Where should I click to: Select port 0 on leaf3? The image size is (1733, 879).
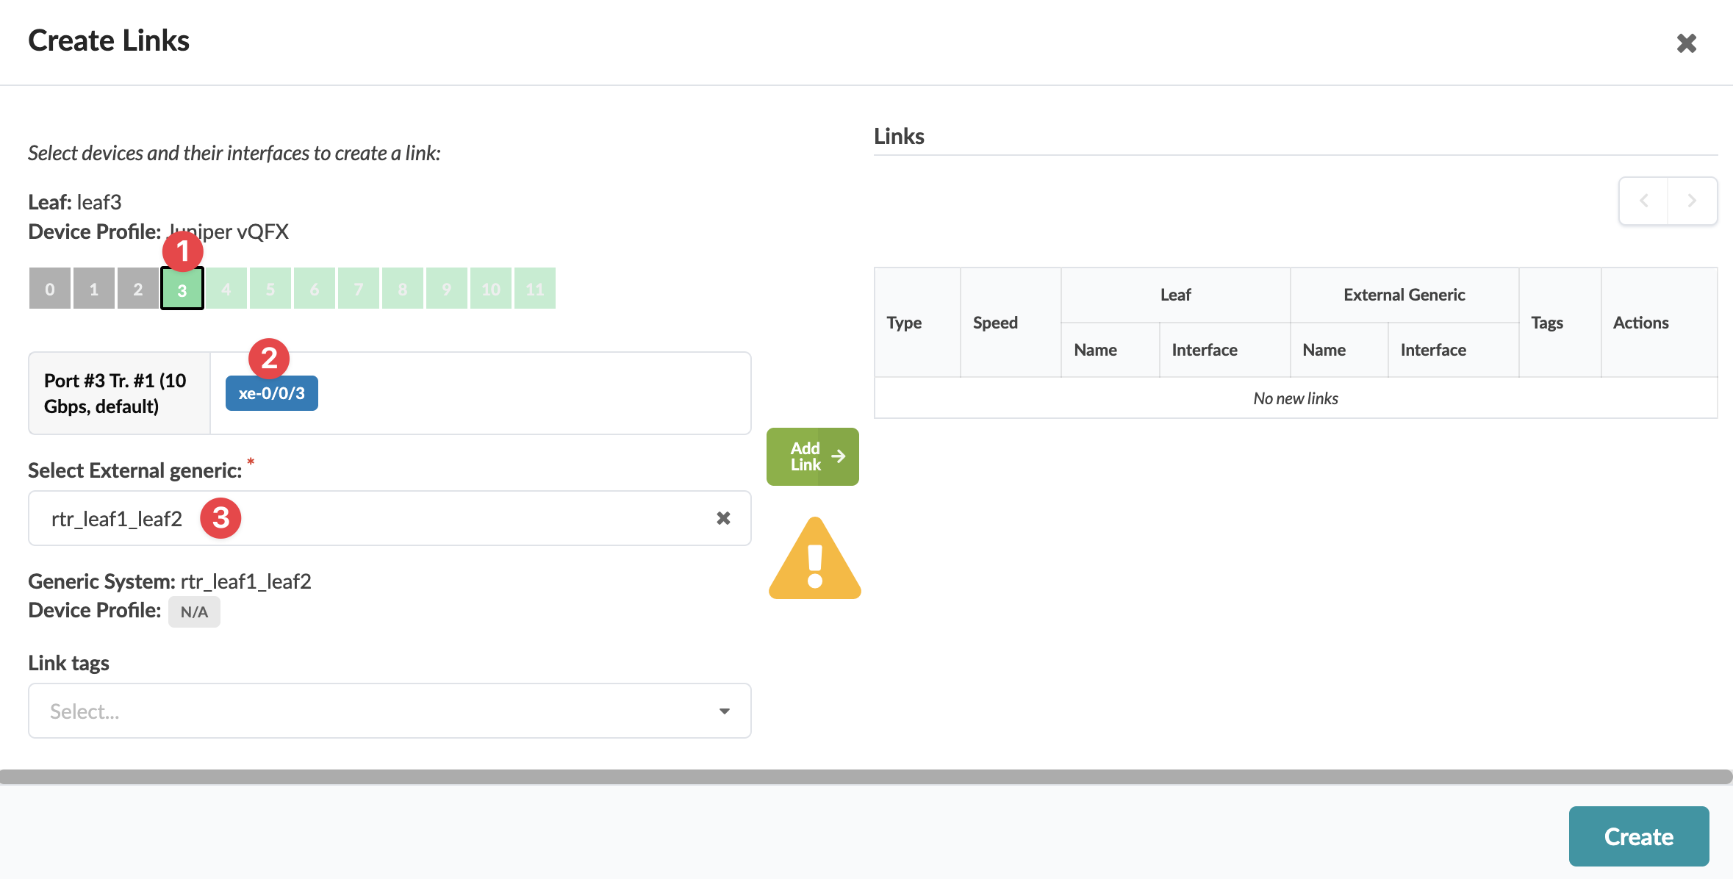pos(50,289)
